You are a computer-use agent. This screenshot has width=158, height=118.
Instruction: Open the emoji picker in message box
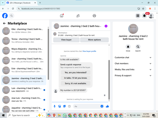point(102,106)
